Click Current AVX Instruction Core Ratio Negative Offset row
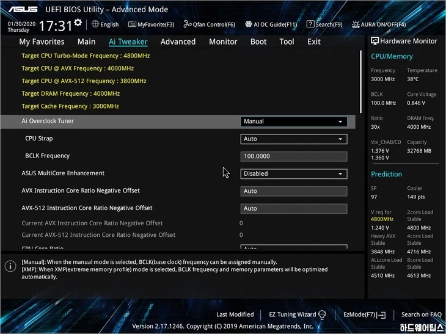Screen dimensions: 446x334 pos(92,223)
